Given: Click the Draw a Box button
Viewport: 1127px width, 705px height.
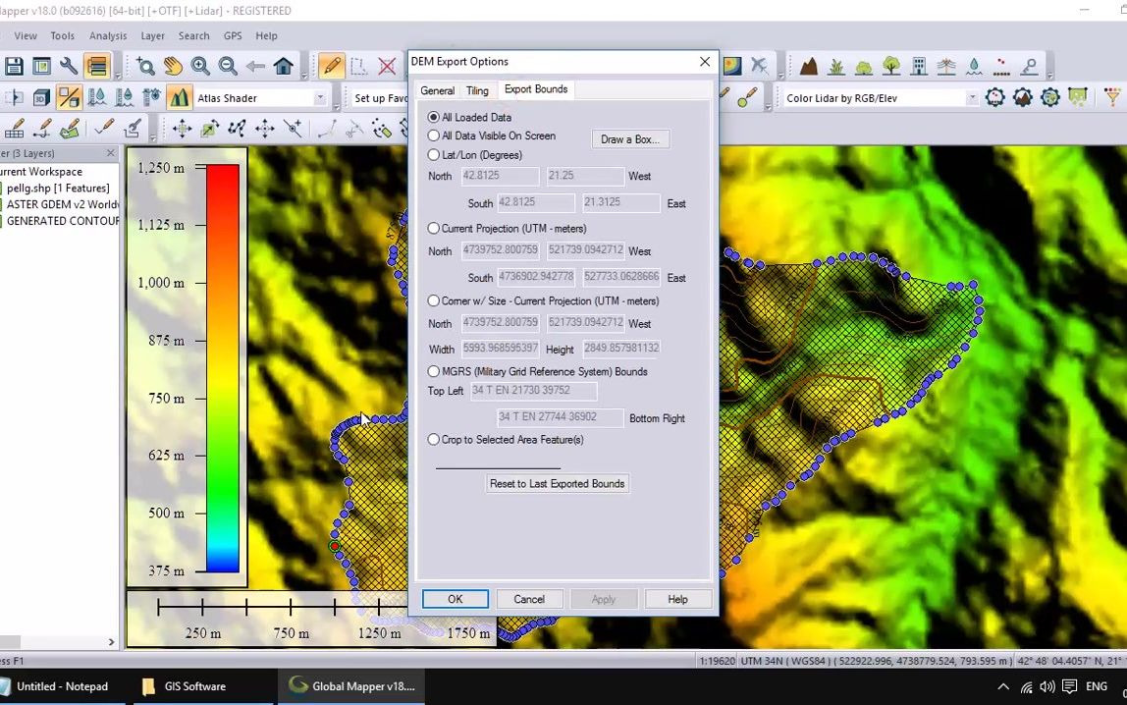Looking at the screenshot, I should (629, 139).
